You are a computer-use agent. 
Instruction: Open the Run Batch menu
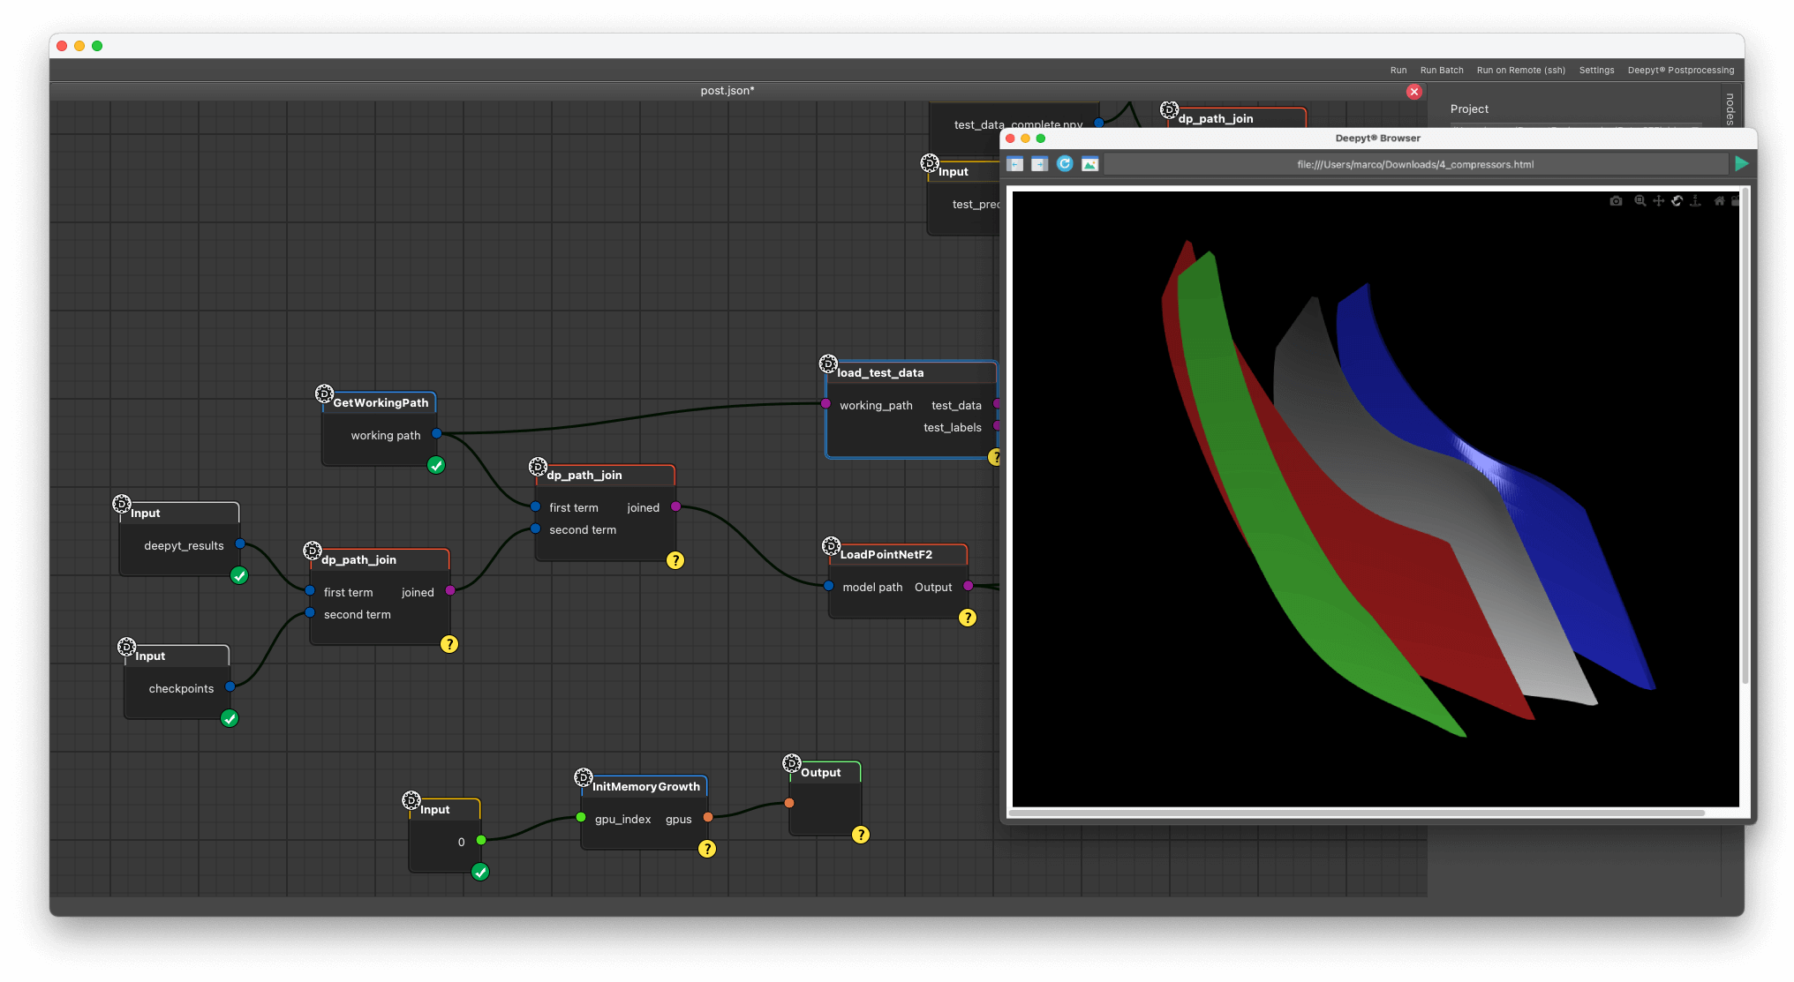[x=1442, y=71]
